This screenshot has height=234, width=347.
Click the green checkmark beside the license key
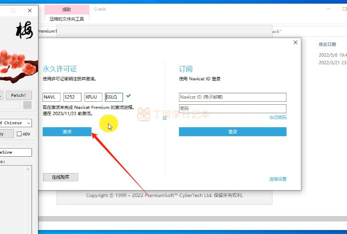pyautogui.click(x=128, y=96)
